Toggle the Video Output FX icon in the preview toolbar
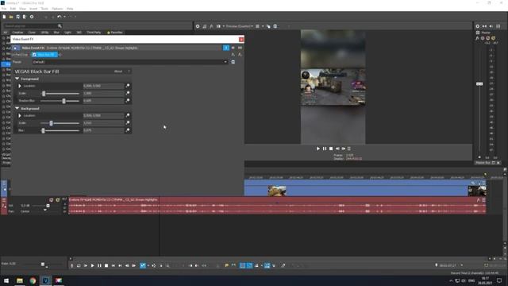The height and width of the screenshot is (286, 508). 212,26
